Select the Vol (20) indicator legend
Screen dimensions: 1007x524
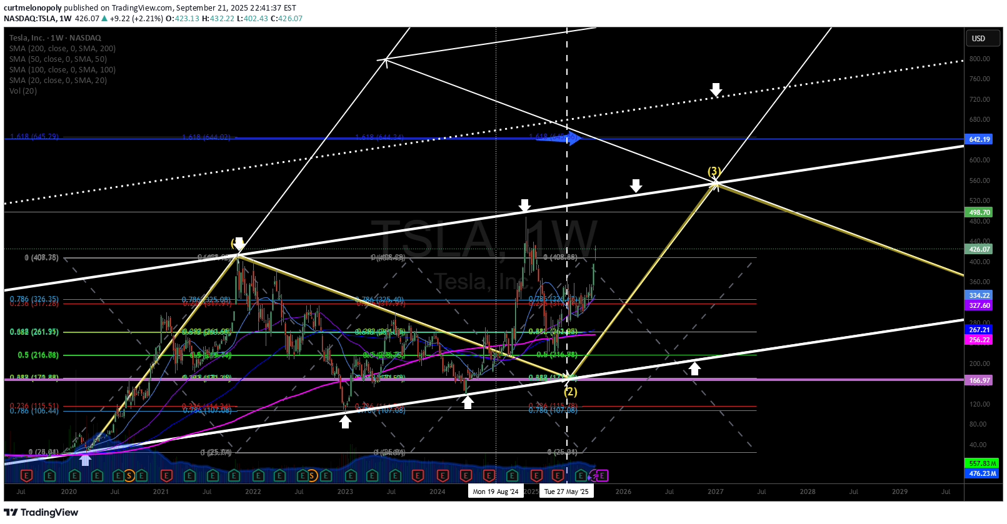[x=23, y=91]
